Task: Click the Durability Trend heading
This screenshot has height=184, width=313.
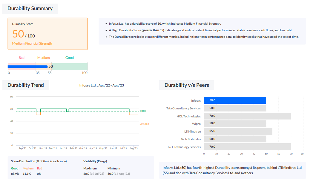Action: click(26, 85)
